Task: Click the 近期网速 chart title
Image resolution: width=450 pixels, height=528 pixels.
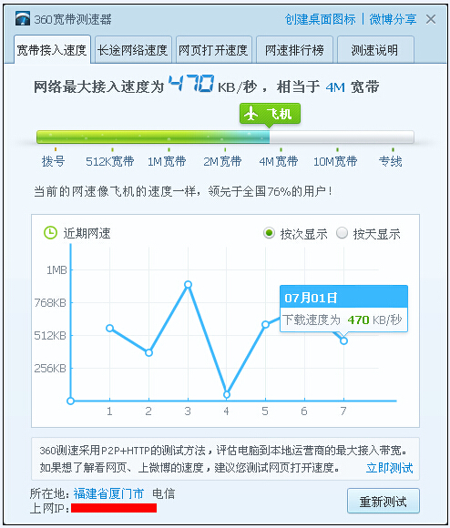Action: point(87,233)
